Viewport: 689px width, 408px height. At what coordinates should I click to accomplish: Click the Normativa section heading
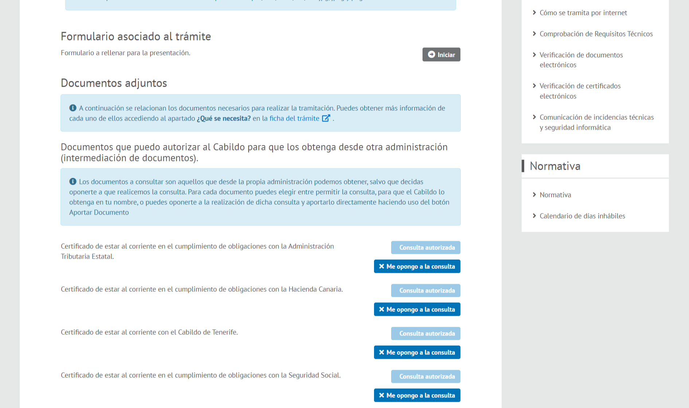point(555,166)
